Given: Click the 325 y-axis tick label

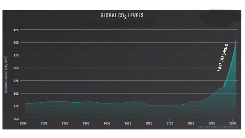Looking at the screenshot, I should point(16,81).
